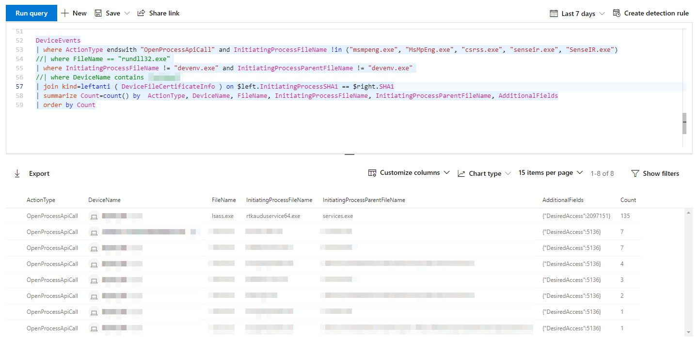
Task: Select the services.exe parent cell
Action: click(338, 216)
